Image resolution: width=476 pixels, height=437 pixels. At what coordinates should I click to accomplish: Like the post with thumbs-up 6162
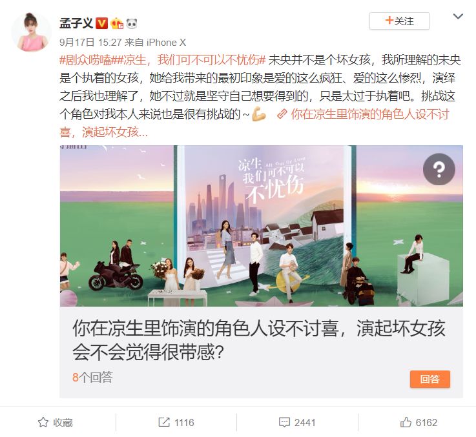tap(419, 422)
